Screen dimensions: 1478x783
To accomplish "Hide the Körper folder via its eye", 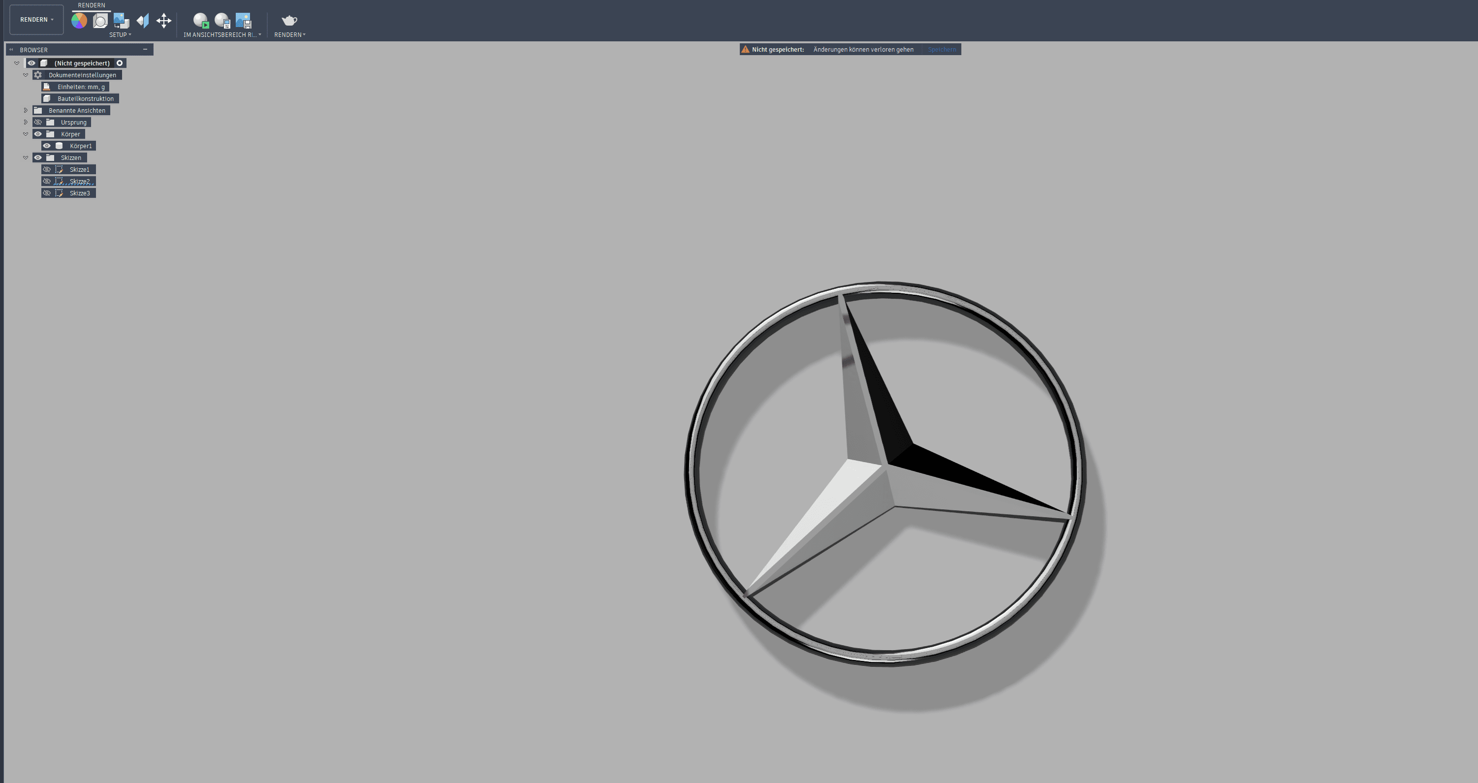I will [x=38, y=134].
